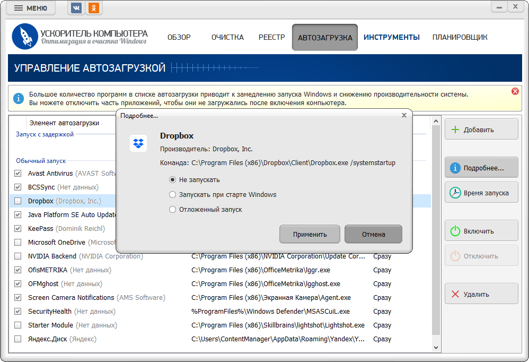Select the NVIDIA Corporation Update path
This screenshot has height=362, width=529.
278,256
